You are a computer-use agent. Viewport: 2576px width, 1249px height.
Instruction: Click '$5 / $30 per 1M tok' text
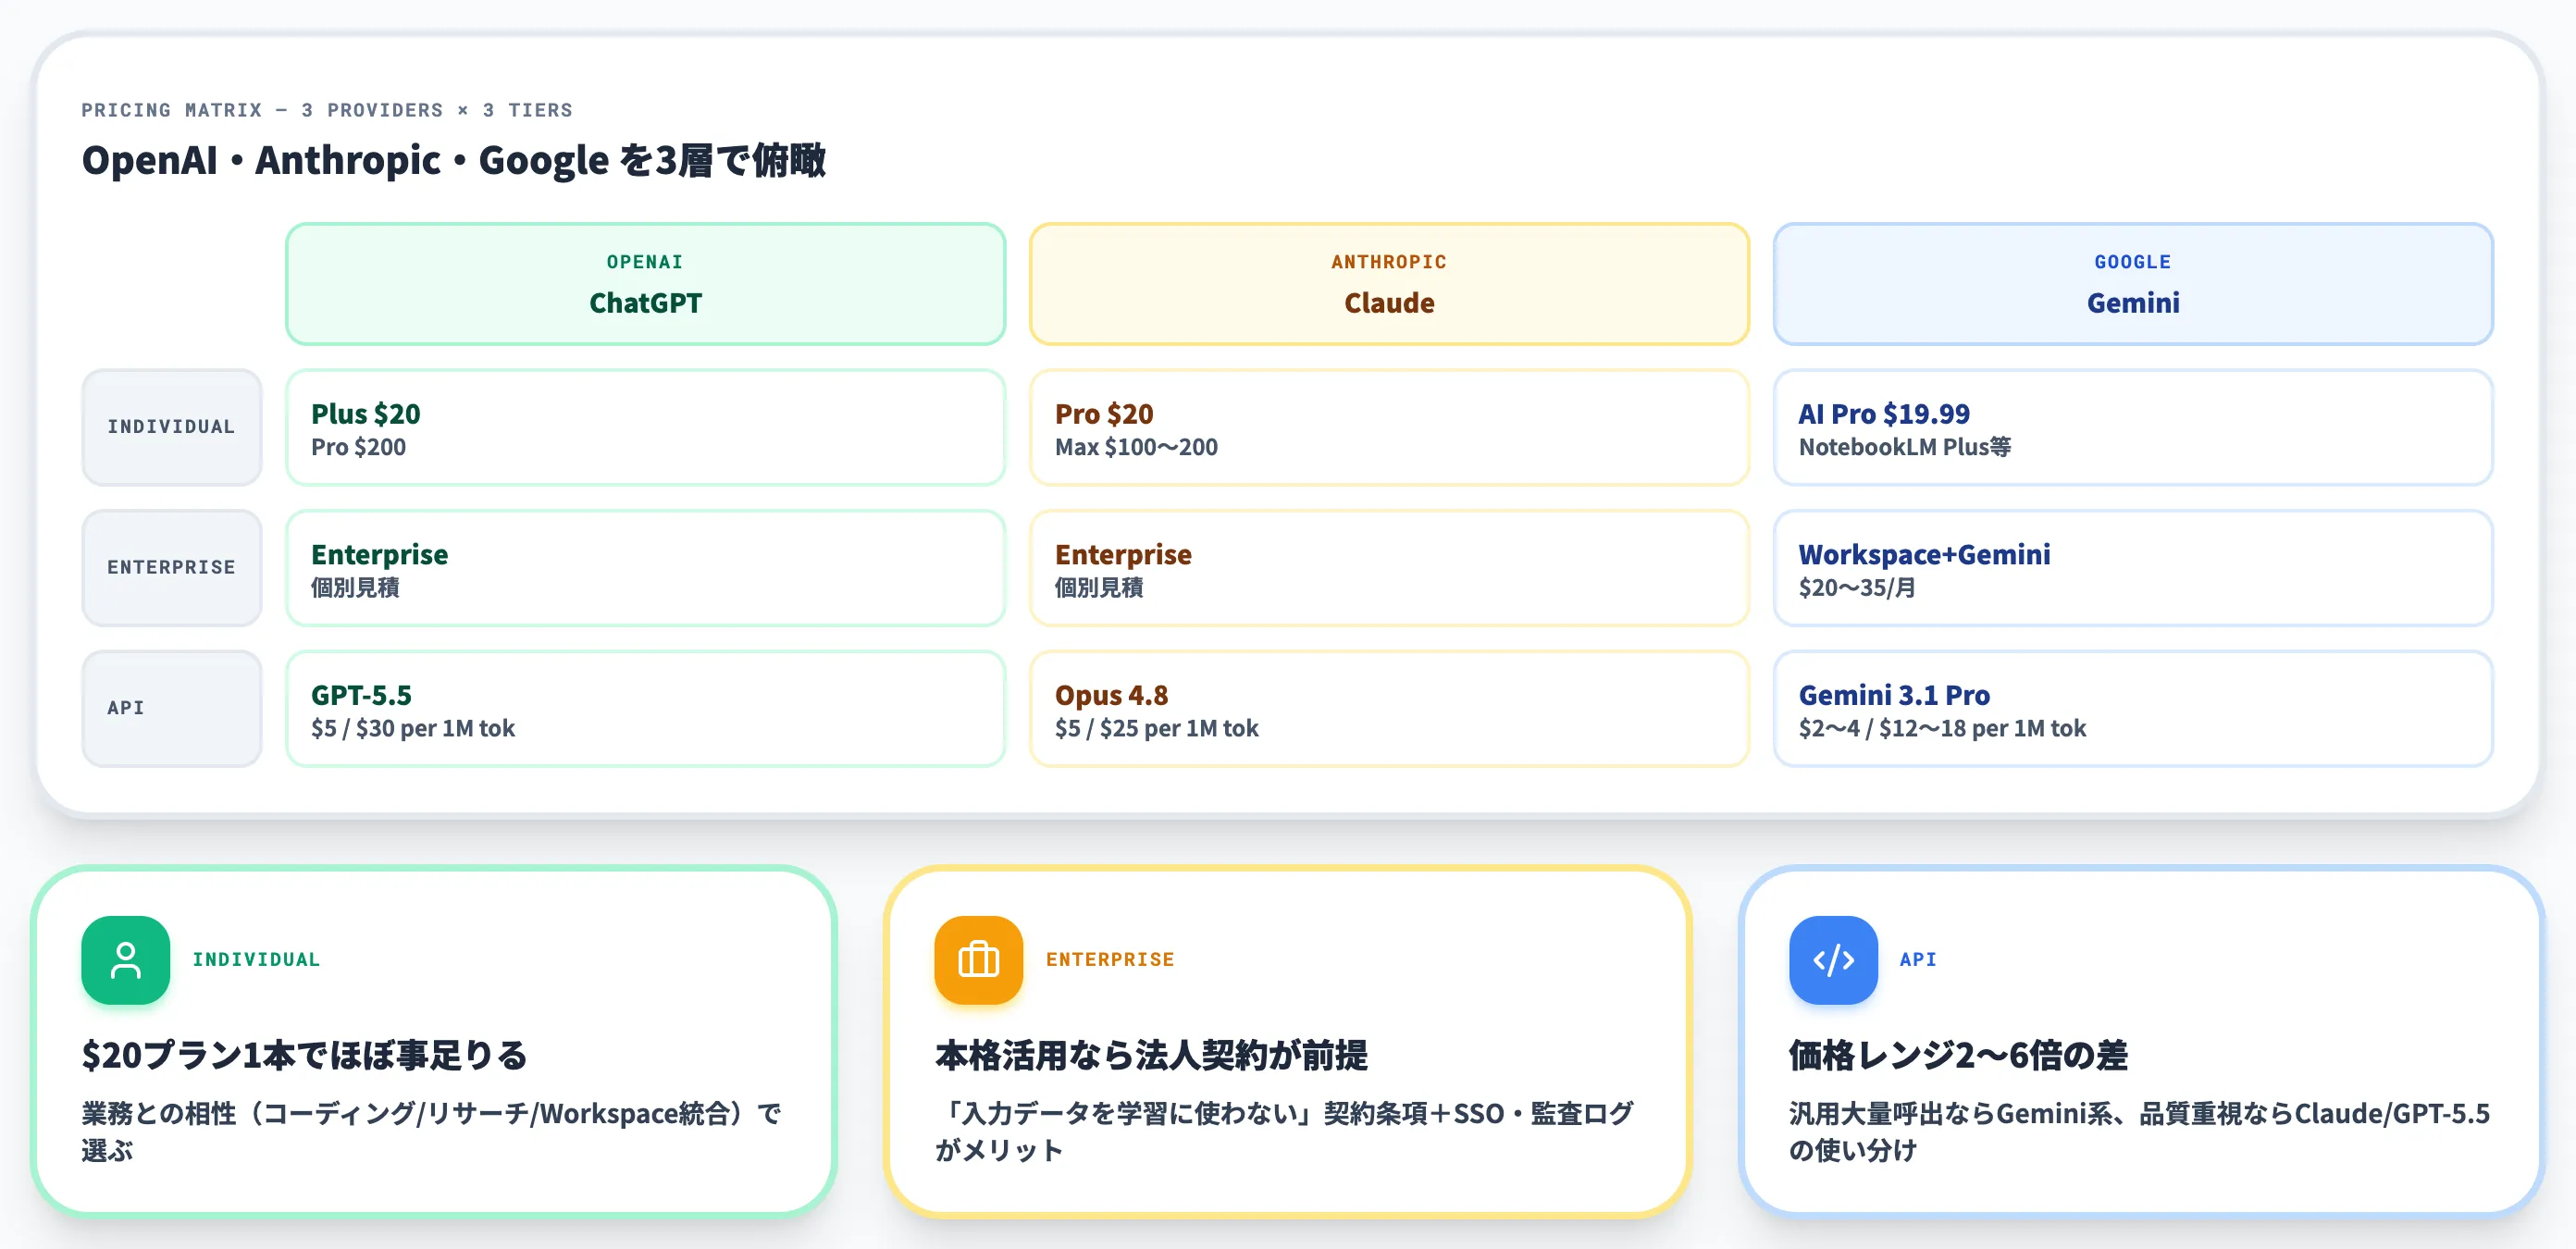point(413,728)
